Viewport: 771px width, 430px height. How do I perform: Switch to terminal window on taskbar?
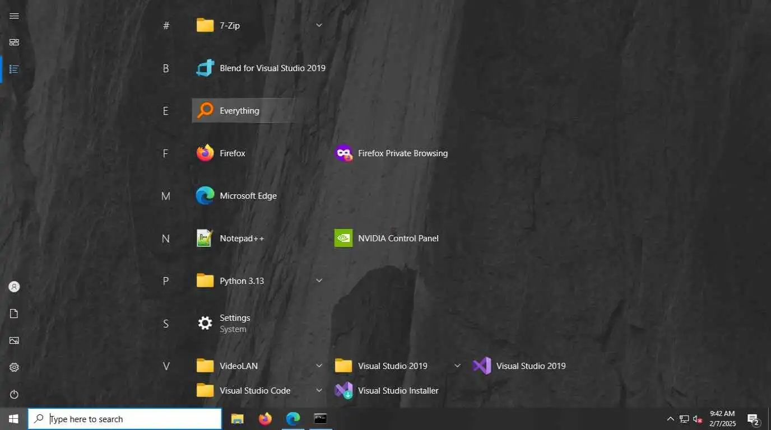click(x=320, y=419)
